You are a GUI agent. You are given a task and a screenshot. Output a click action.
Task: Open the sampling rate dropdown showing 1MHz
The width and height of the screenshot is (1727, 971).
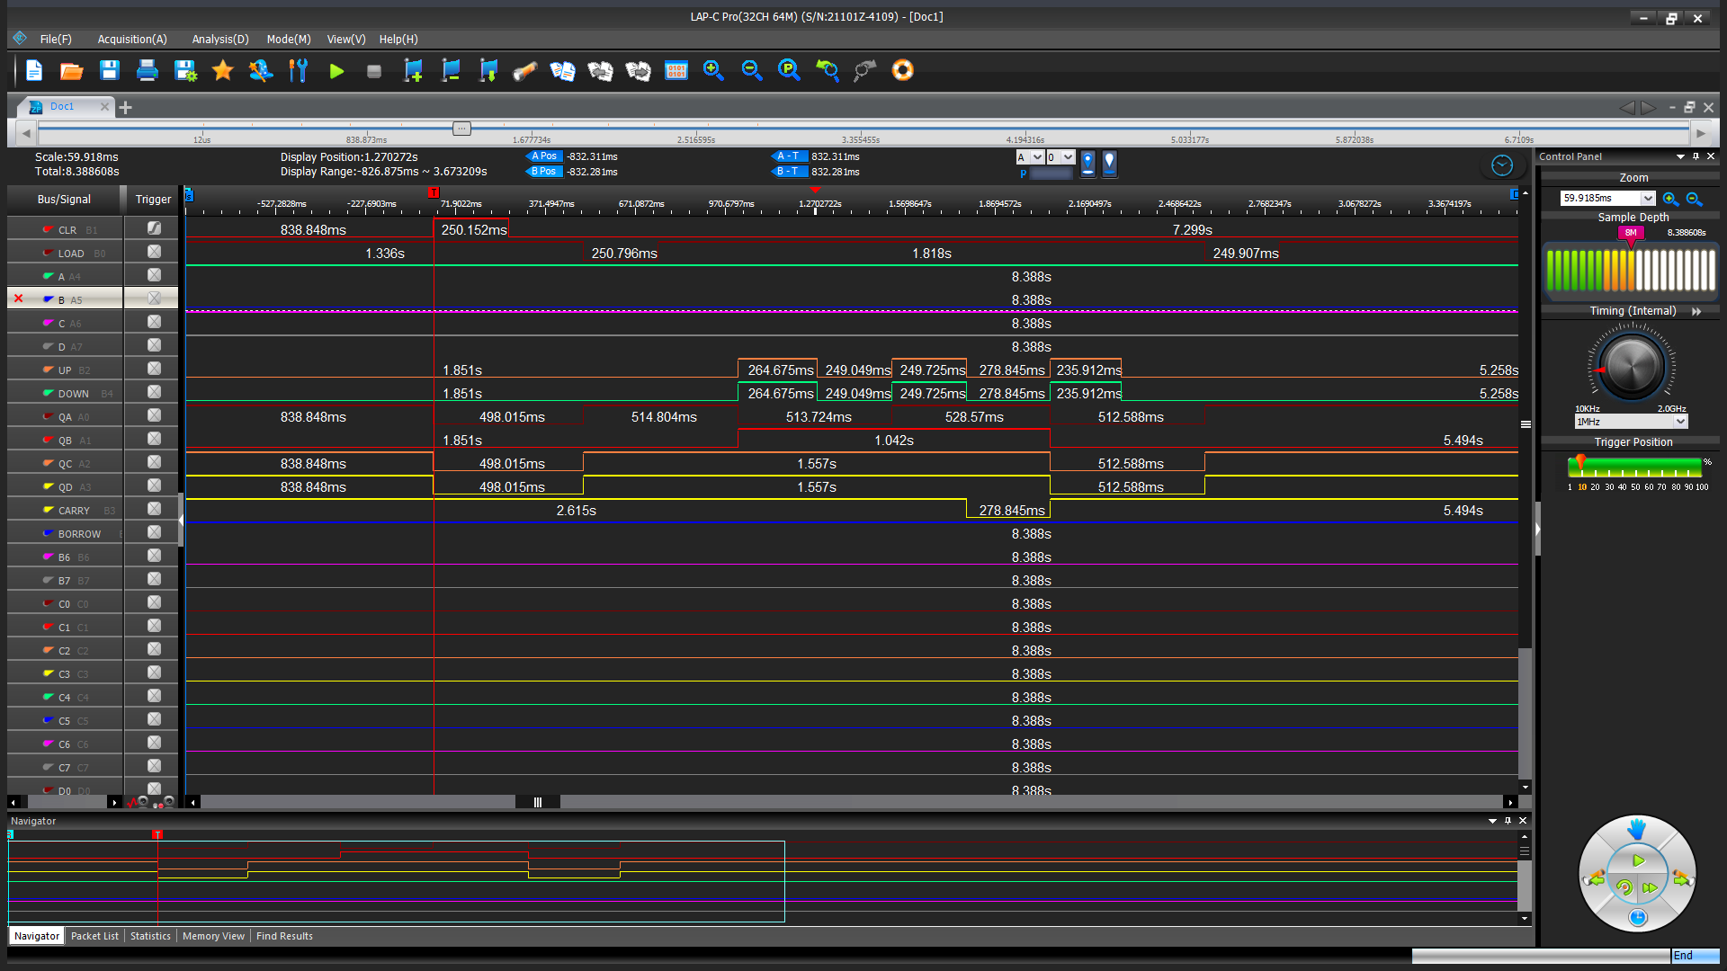click(1631, 421)
